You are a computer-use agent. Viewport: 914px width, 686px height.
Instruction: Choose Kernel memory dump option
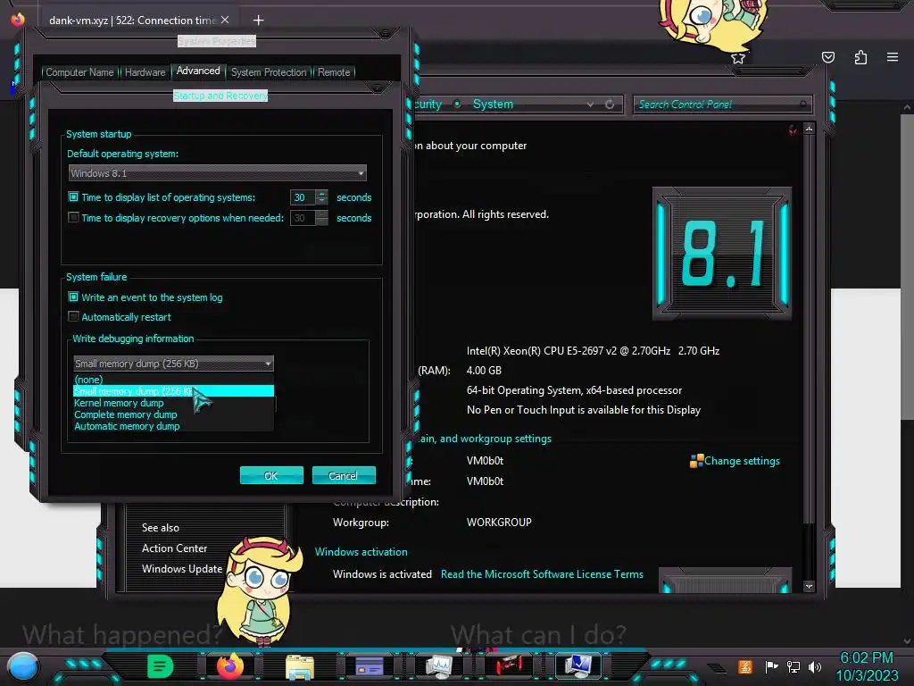pos(173,403)
